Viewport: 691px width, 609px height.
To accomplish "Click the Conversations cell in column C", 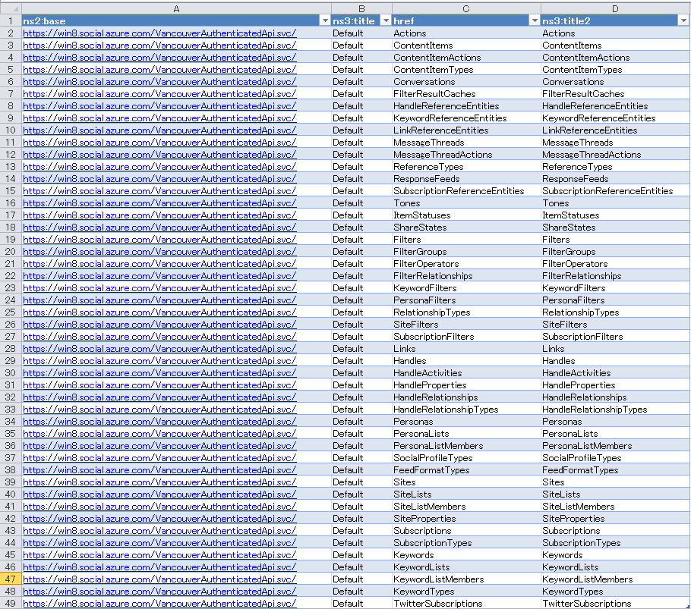I will point(424,82).
